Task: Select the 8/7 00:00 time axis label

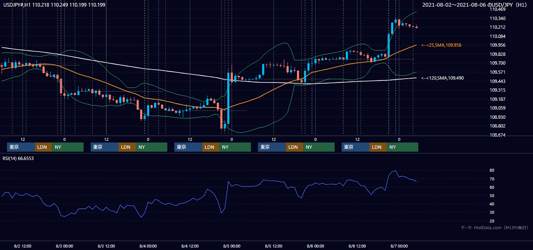Action: (x=399, y=246)
